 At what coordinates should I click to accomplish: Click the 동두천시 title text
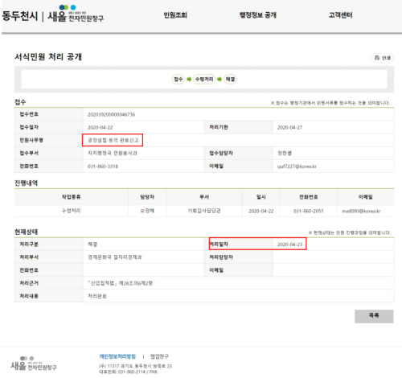(20, 16)
